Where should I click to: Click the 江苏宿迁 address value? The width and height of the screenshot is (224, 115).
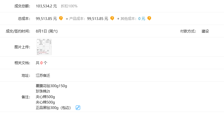click(x=43, y=75)
